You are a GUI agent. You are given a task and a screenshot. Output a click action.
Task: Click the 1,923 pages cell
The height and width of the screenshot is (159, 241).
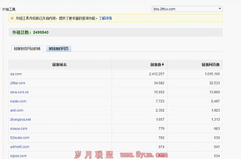coord(215,110)
